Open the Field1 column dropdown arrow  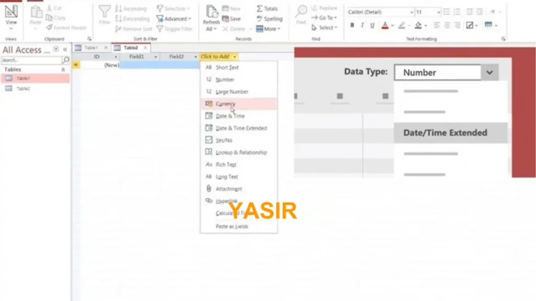pyautogui.click(x=156, y=56)
